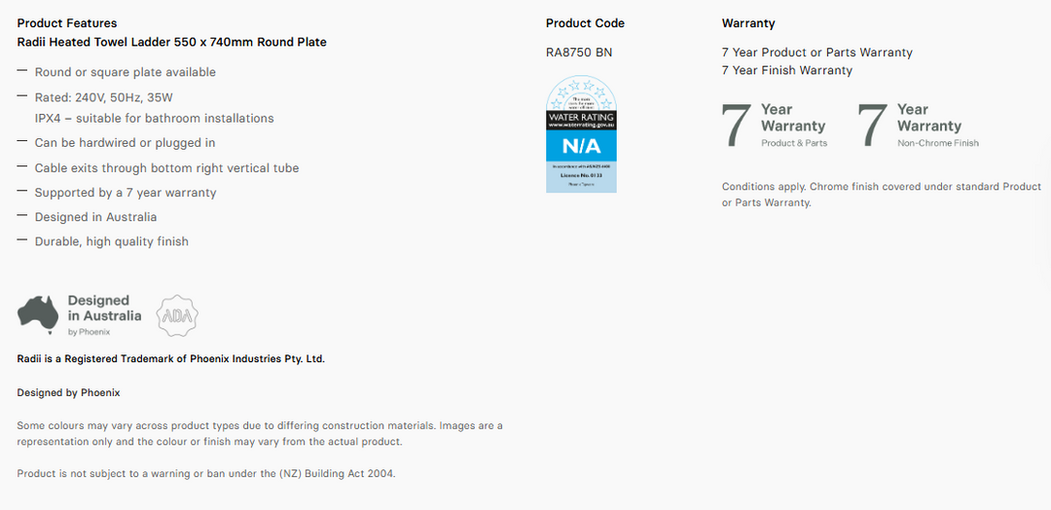1051x510 pixels.
Task: Click the Radii Heated Towel Ladder title
Action: pos(171,42)
